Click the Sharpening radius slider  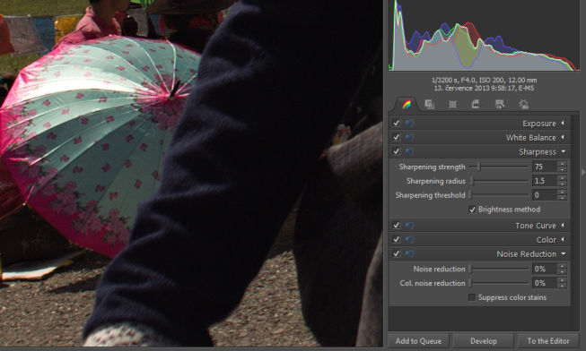pos(499,181)
